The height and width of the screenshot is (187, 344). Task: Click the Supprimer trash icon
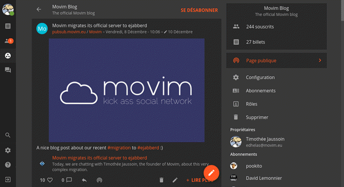236,117
